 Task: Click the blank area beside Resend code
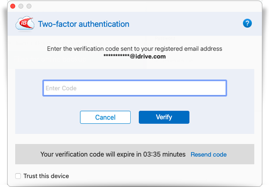coord(240,154)
